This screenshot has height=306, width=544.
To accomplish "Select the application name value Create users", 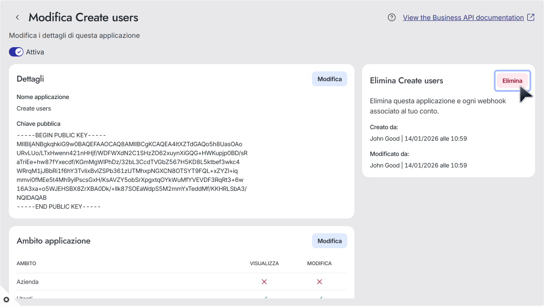I will [34, 108].
